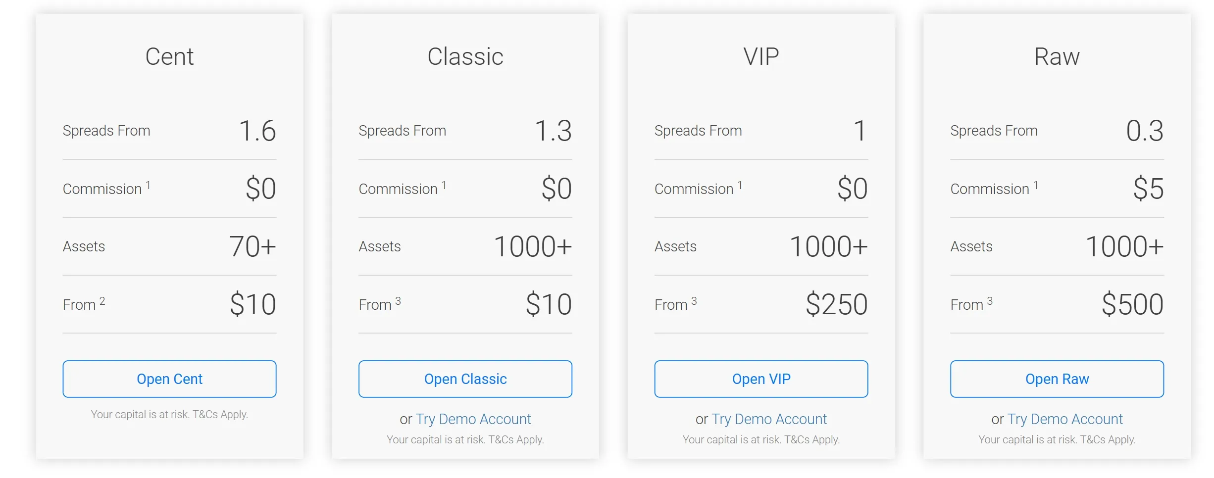Screen dimensions: 1214x478
Task: Click the Open Classic button
Action: (x=464, y=379)
